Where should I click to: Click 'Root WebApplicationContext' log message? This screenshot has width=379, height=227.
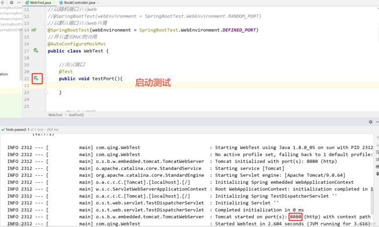[294, 189]
